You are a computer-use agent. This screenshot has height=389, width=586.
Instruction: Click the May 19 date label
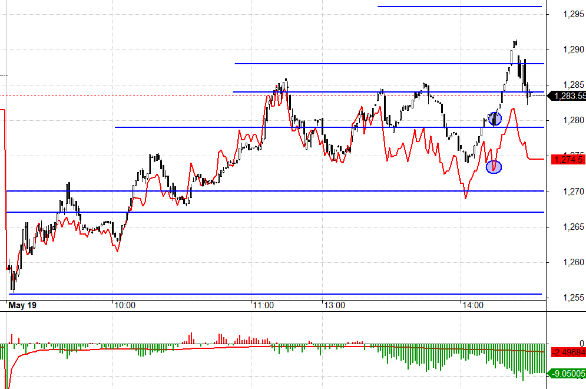pyautogui.click(x=24, y=305)
